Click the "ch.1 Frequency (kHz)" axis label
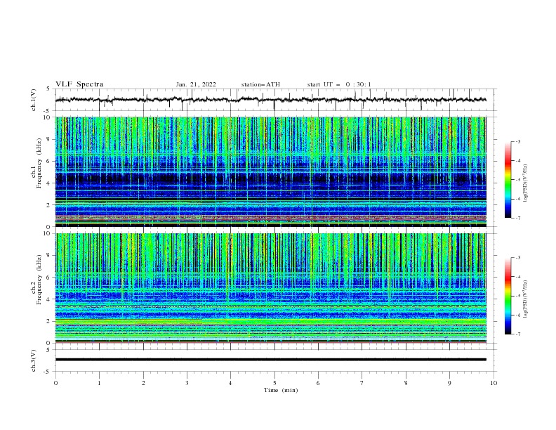The height and width of the screenshot is (430, 556). 37,162
